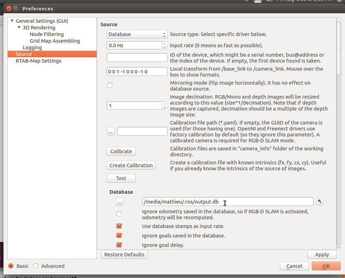Image resolution: width=345 pixels, height=278 pixels.
Task: Browse for a calibration file with '...' button
Action: click(x=110, y=131)
